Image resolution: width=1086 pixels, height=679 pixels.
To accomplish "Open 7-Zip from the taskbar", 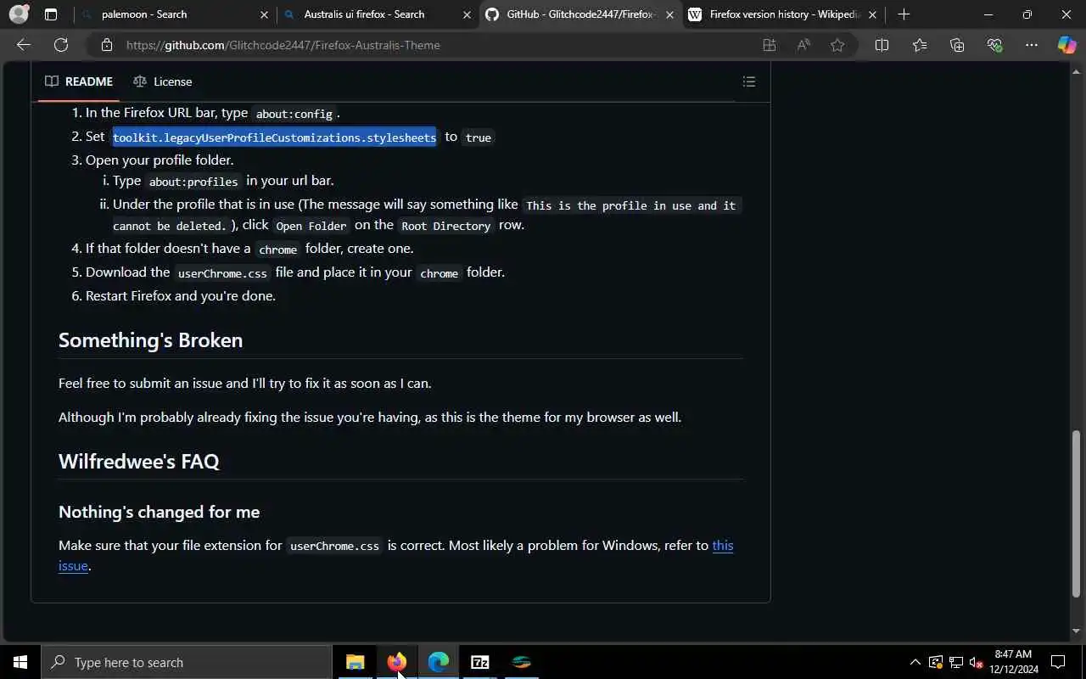I will [480, 662].
